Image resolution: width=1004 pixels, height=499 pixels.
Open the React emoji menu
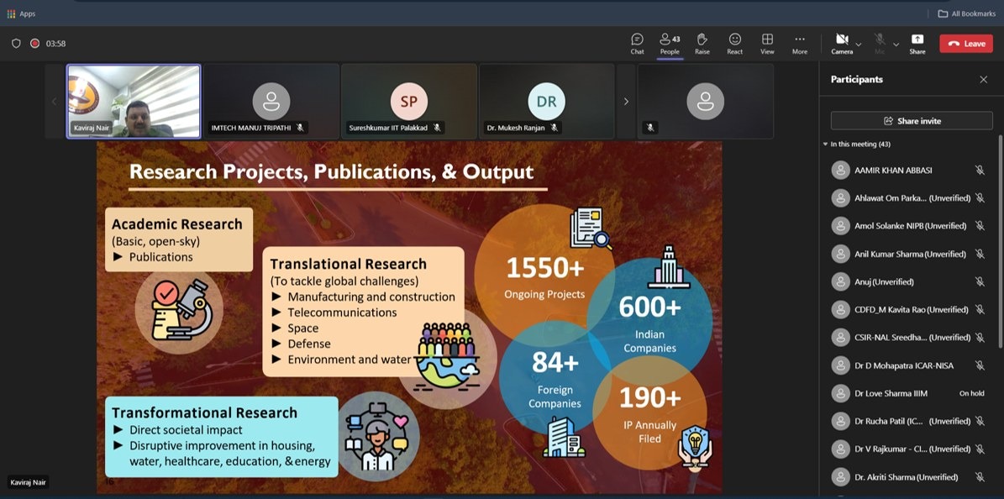734,44
